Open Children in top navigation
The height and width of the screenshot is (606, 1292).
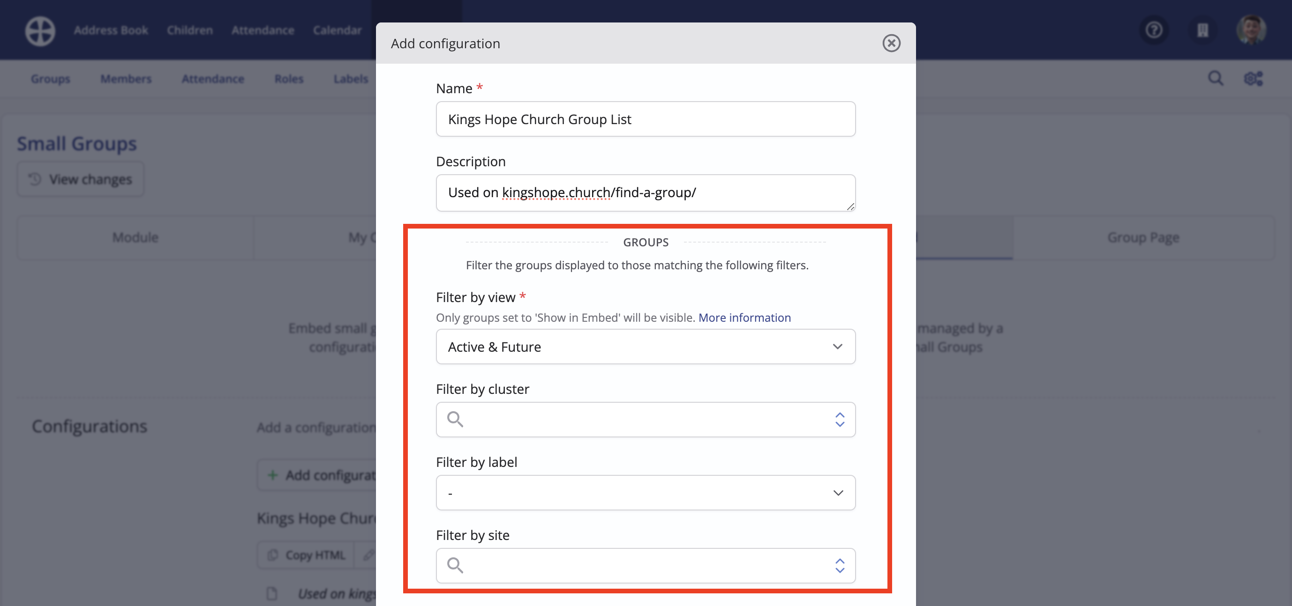189,30
